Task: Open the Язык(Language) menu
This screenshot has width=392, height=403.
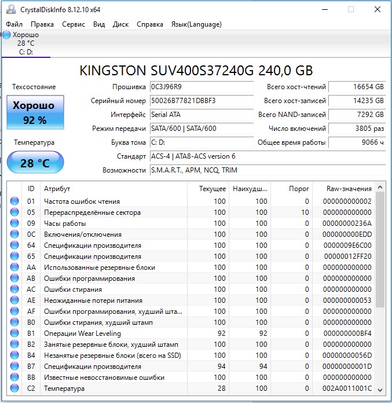Action: point(196,24)
